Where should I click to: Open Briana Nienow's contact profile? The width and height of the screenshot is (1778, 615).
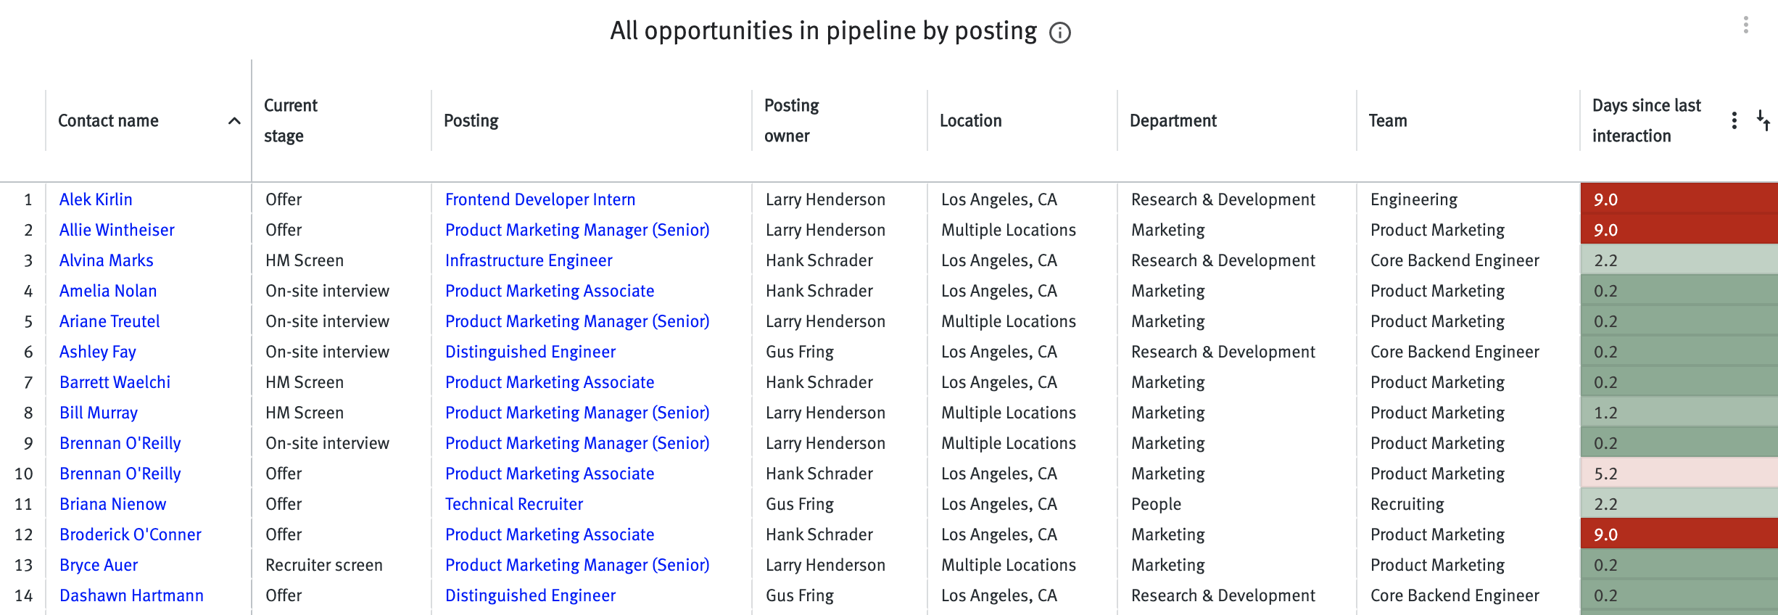(x=112, y=503)
